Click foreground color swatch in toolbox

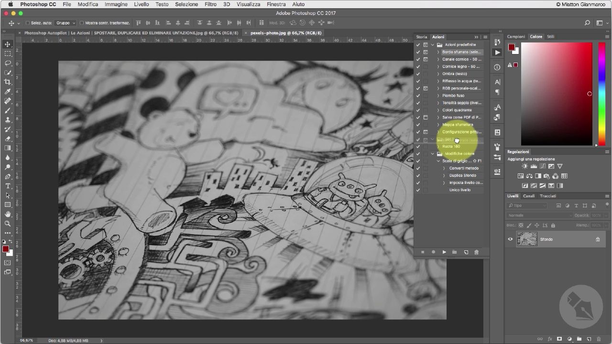click(5, 249)
